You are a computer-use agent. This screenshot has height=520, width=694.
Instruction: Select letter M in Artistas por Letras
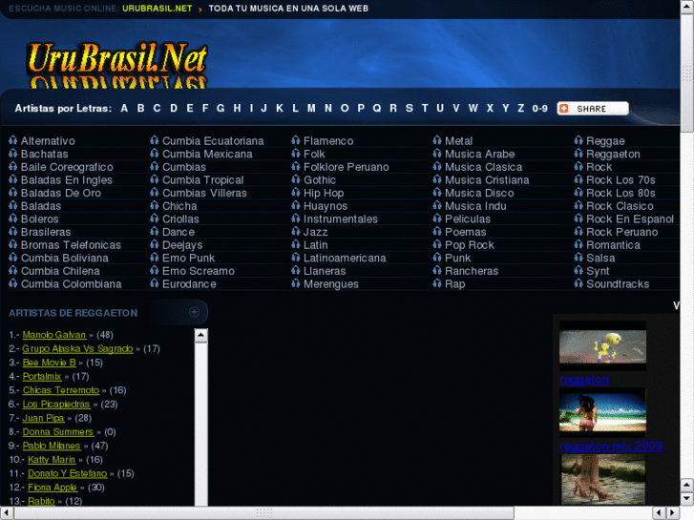(x=311, y=108)
